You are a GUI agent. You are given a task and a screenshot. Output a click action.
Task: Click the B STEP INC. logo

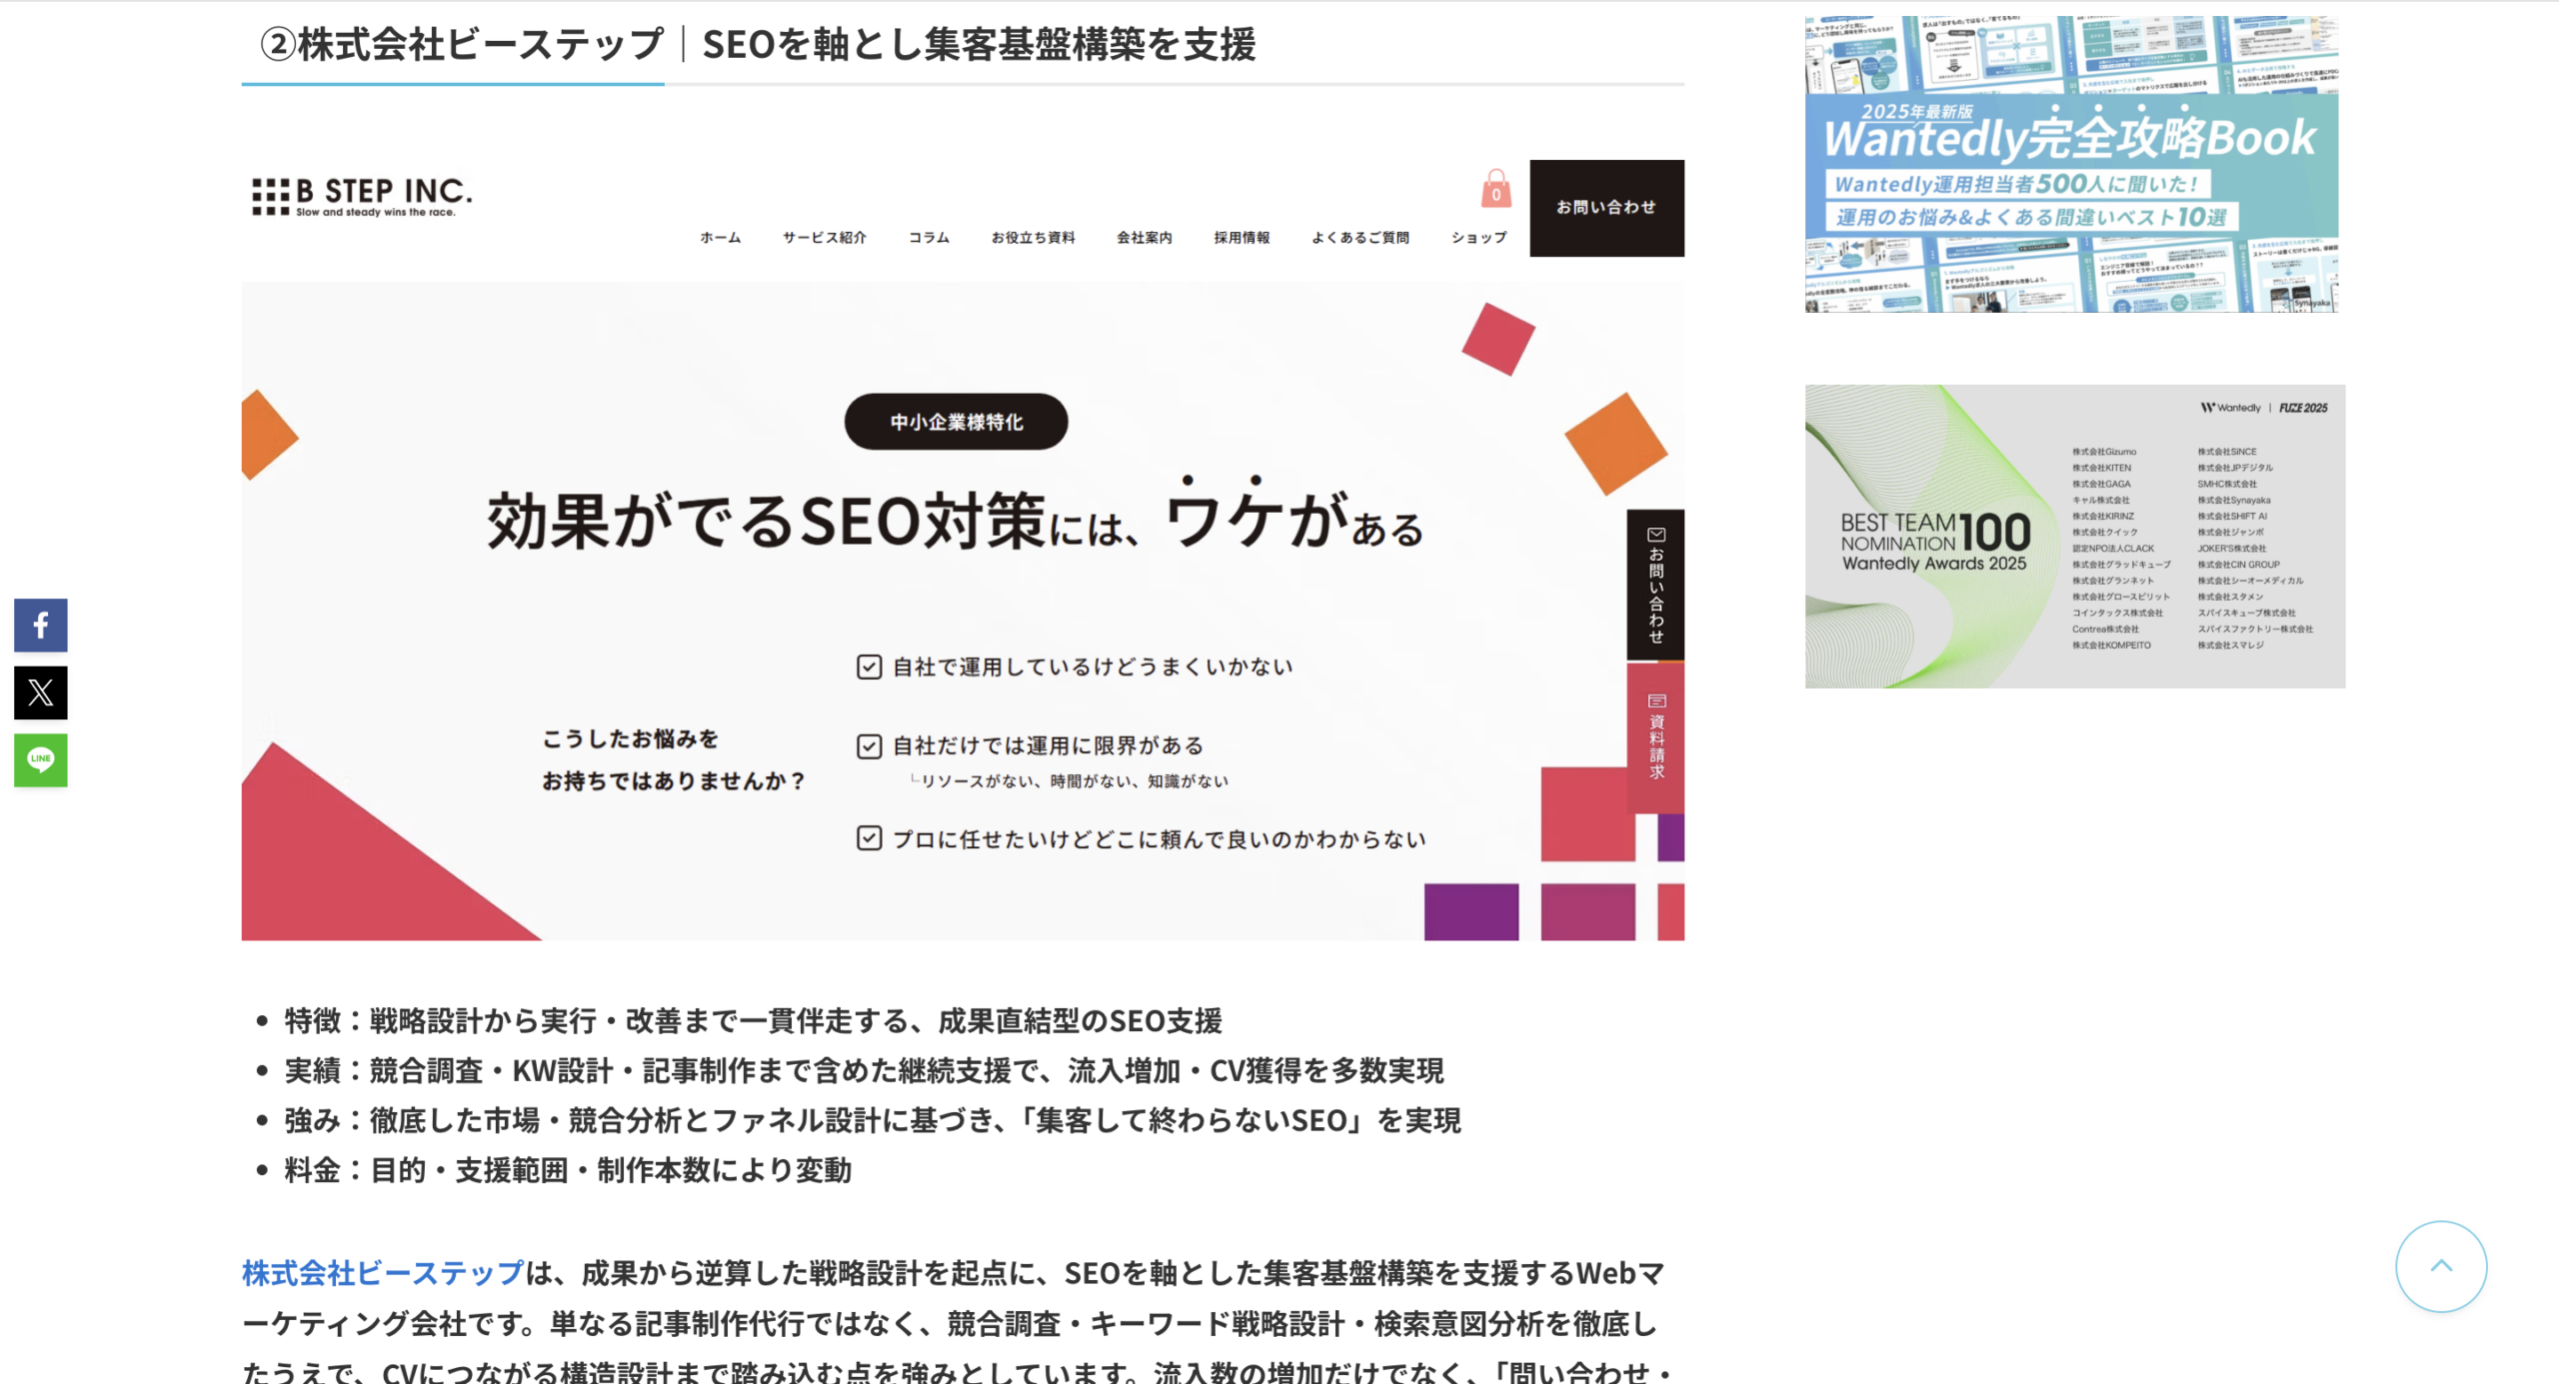pos(361,196)
